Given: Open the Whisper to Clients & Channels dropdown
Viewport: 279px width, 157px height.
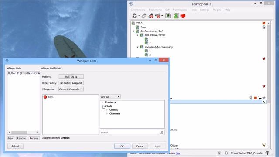Looking at the screenshot, I should [71, 89].
